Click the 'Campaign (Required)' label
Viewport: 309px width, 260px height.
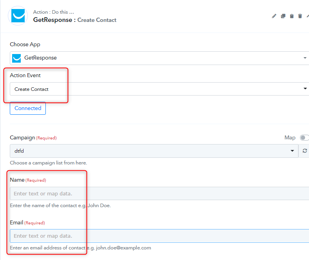click(33, 138)
